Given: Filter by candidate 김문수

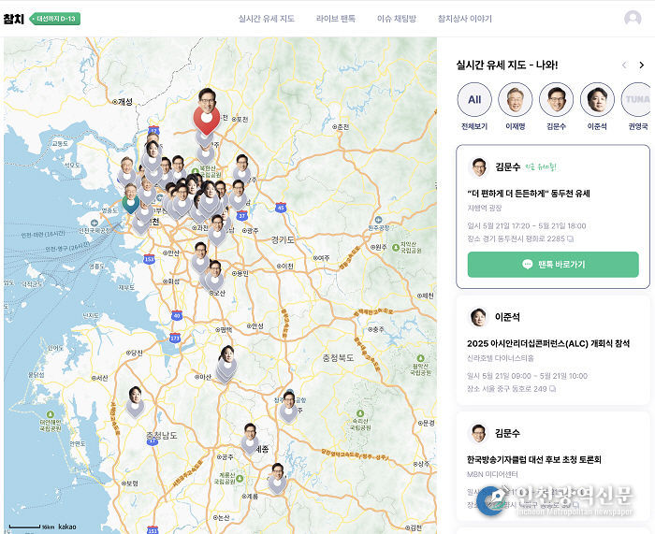Looking at the screenshot, I should point(556,107).
